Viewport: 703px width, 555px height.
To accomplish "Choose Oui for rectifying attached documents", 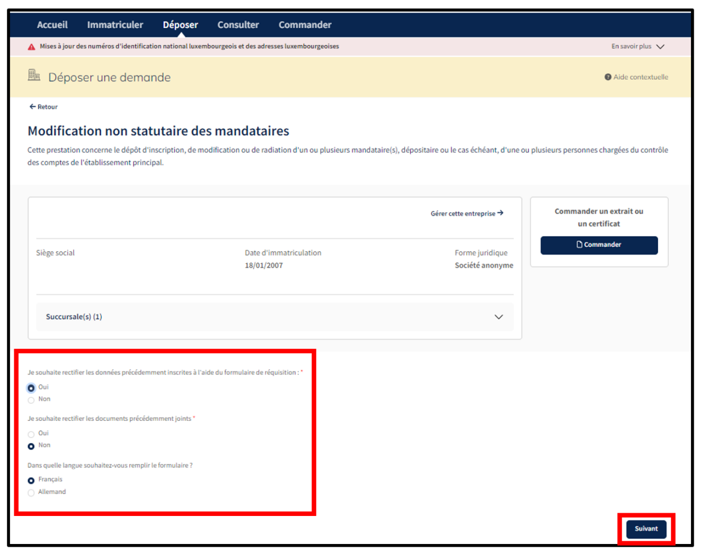I will 31,434.
